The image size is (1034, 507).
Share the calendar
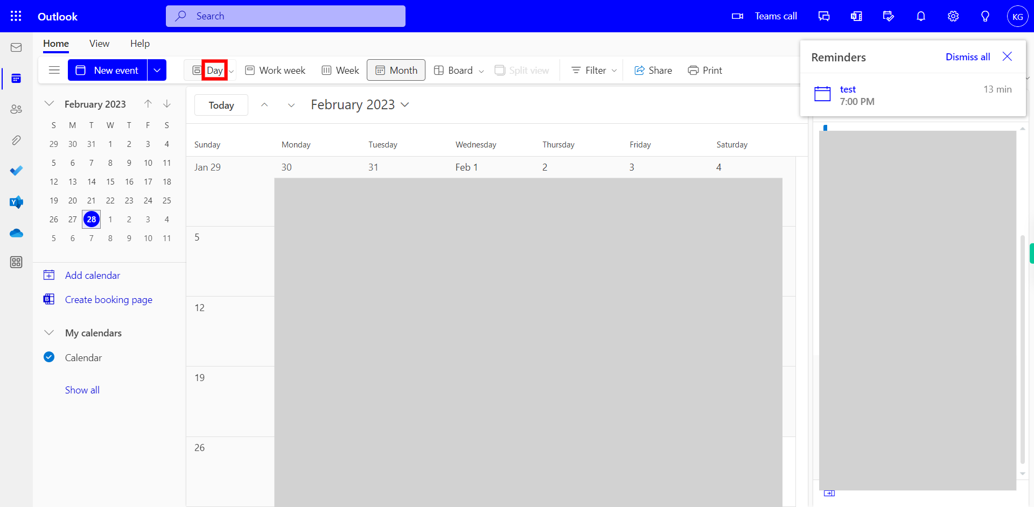coord(653,71)
